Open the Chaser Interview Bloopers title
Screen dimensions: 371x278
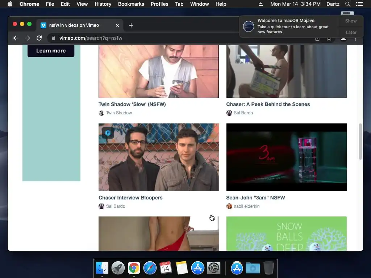(x=130, y=198)
